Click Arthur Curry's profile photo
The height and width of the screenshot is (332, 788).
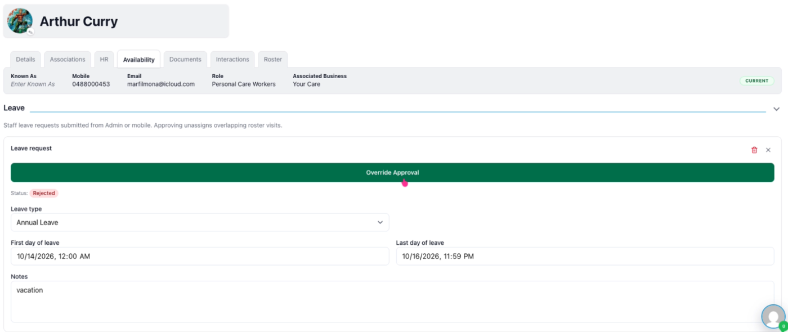(20, 21)
